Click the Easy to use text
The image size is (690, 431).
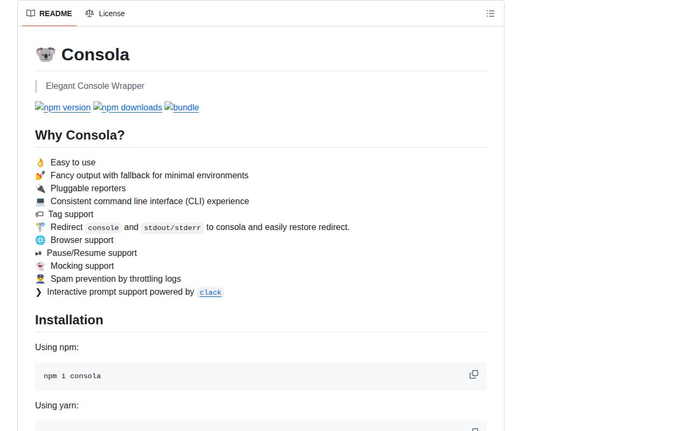pyautogui.click(x=73, y=162)
